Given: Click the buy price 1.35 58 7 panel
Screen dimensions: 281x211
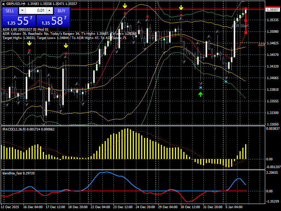Looking at the screenshot, I should (53, 21).
